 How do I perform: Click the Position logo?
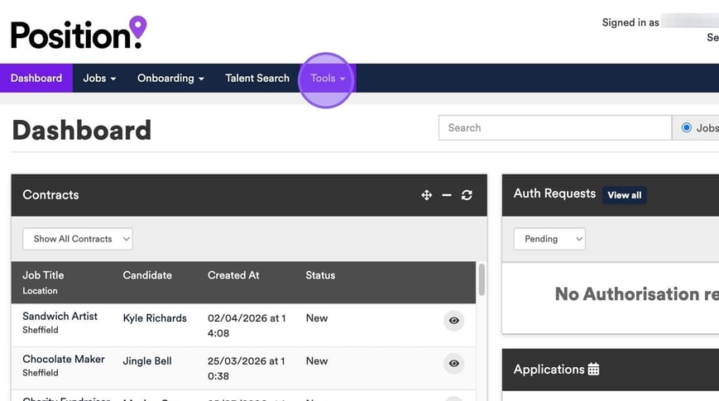click(x=78, y=33)
